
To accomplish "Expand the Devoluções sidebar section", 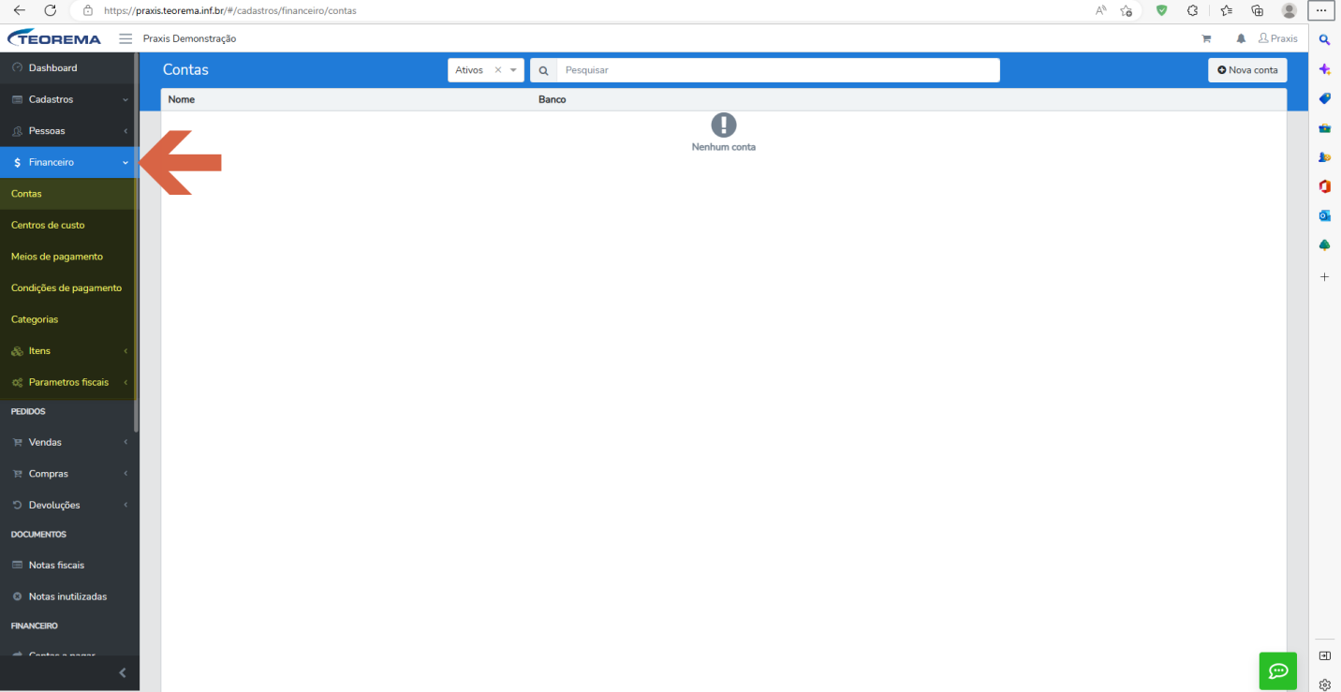I will click(69, 505).
